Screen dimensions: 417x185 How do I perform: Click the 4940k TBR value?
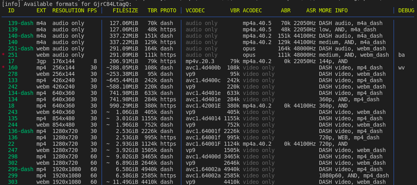tap(149, 169)
